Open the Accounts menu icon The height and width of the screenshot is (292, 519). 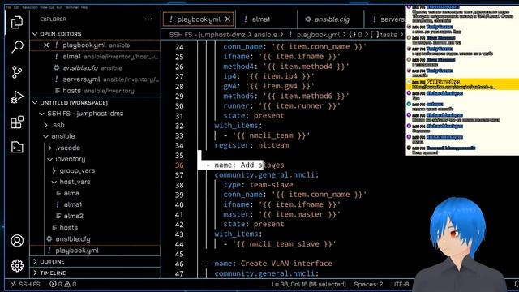point(17,241)
